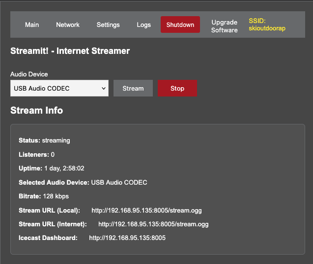Open the Upgrade Software page
The image size is (313, 264).
coord(224,26)
